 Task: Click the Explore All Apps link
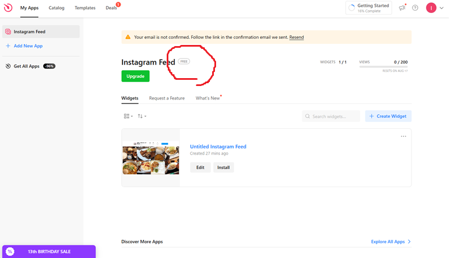tap(388, 242)
